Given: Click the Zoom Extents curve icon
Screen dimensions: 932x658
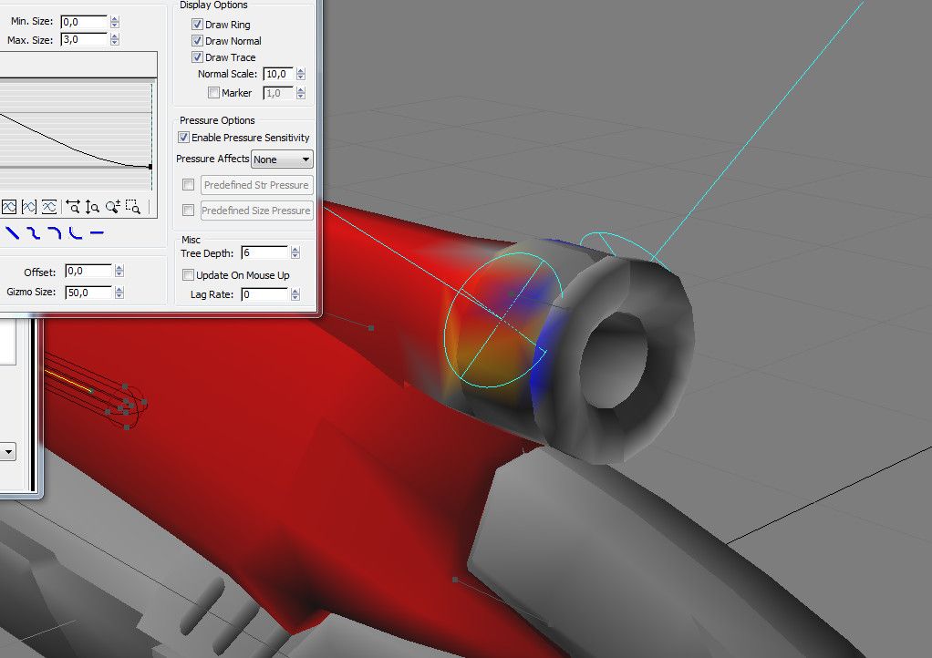Looking at the screenshot, I should click(9, 207).
